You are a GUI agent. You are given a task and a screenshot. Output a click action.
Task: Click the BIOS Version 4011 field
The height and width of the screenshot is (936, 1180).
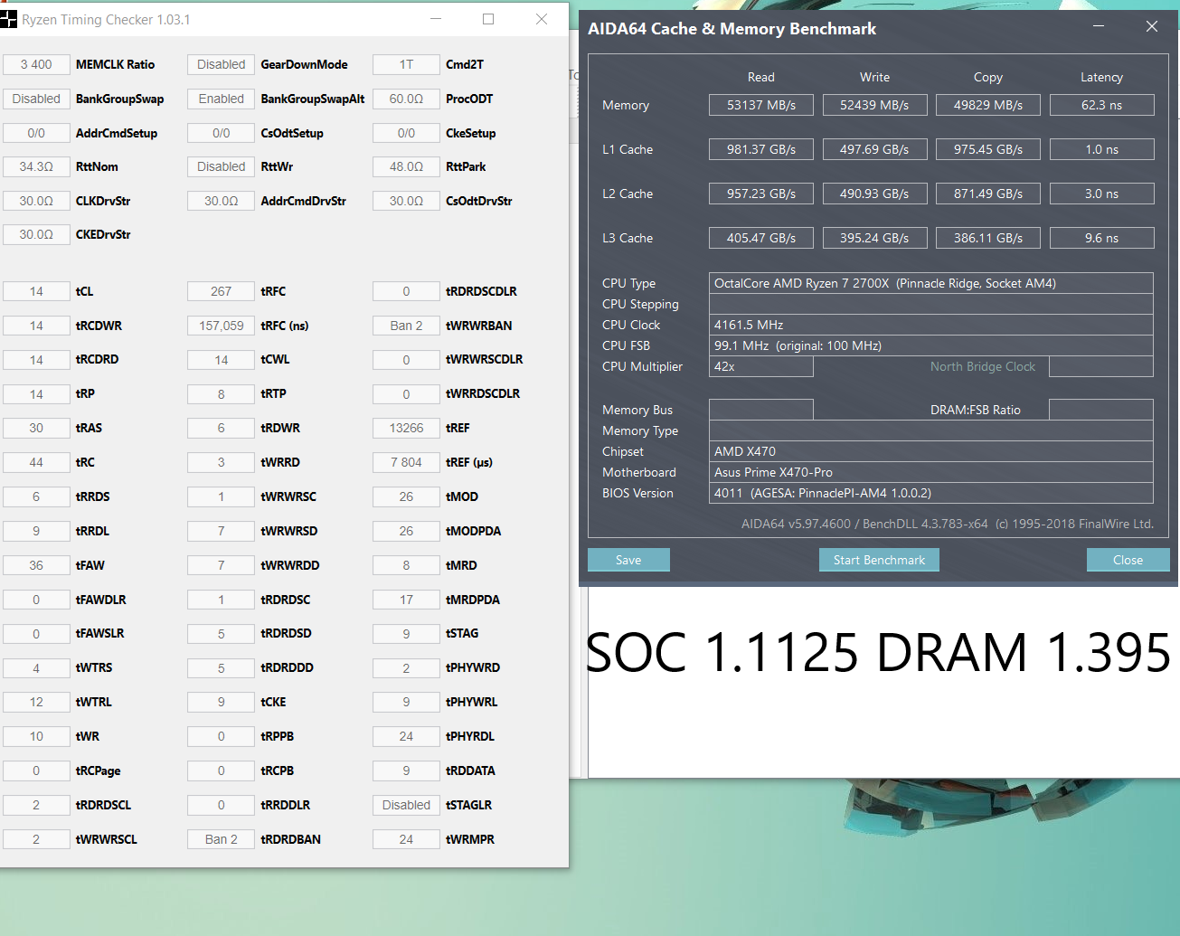pyautogui.click(x=931, y=493)
